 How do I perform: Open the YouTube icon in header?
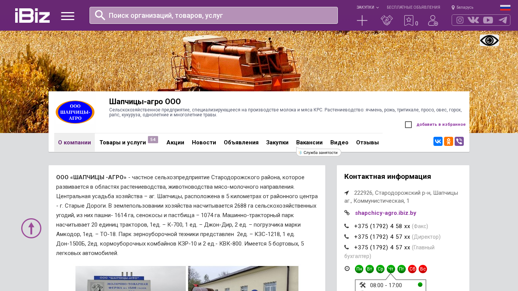488,20
